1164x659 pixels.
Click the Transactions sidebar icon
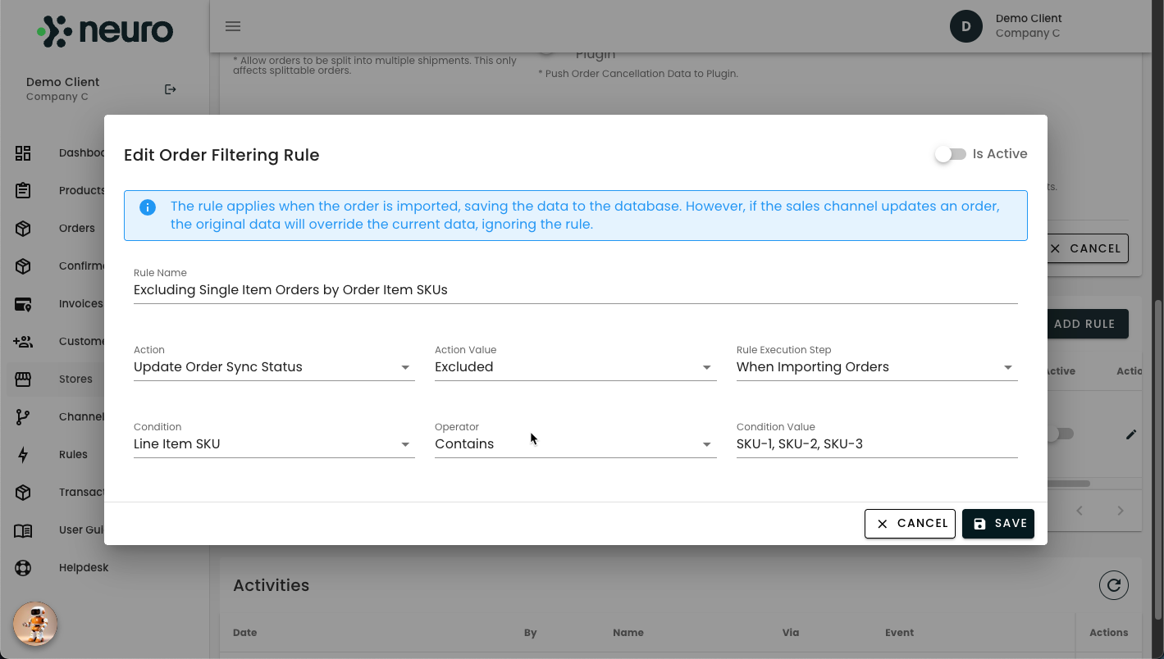pyautogui.click(x=23, y=492)
